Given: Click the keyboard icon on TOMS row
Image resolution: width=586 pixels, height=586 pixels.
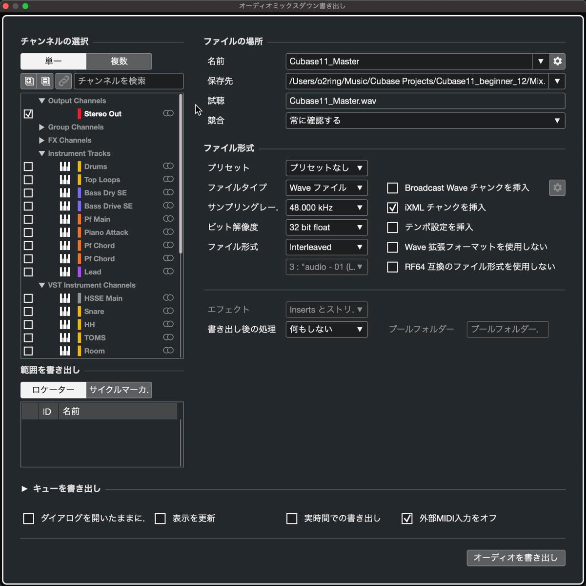Looking at the screenshot, I should click(65, 338).
